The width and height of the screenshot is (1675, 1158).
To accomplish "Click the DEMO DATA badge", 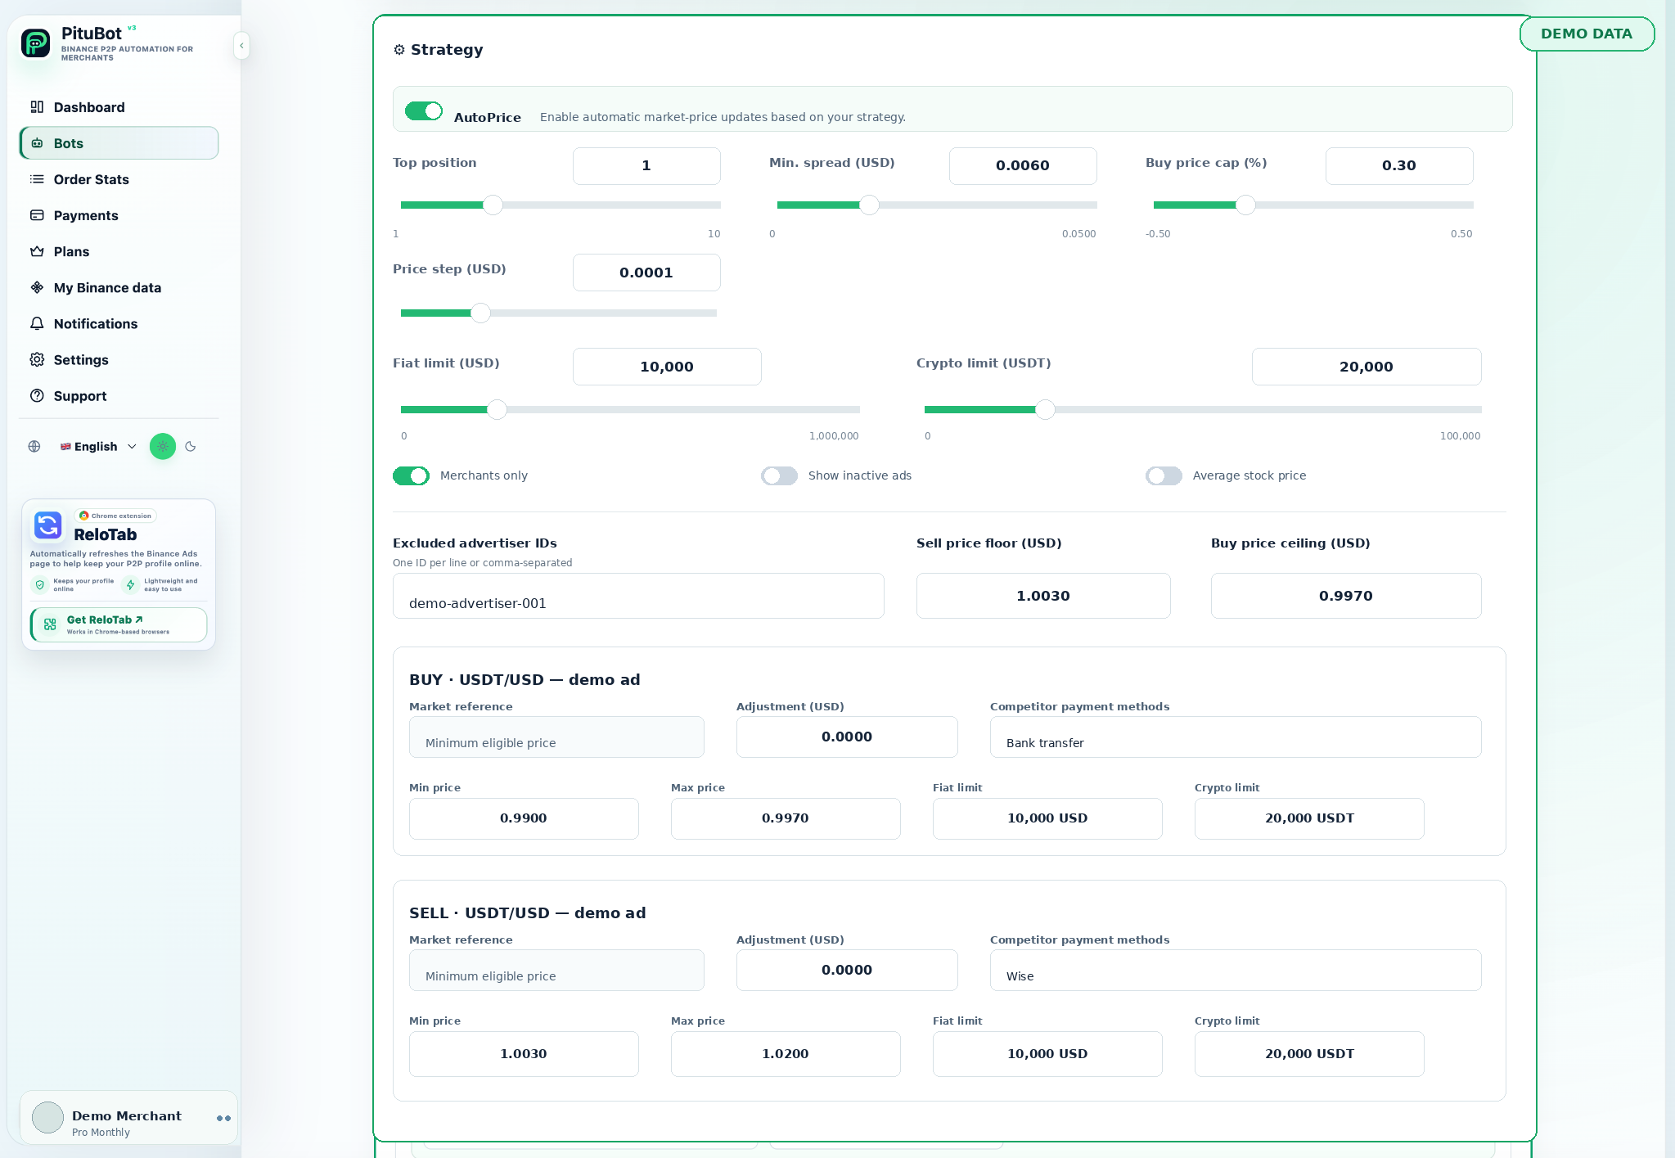I will [x=1587, y=34].
